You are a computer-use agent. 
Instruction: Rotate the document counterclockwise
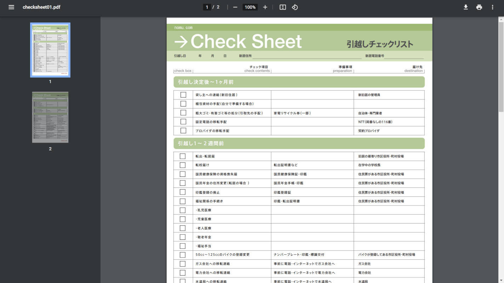click(x=295, y=7)
